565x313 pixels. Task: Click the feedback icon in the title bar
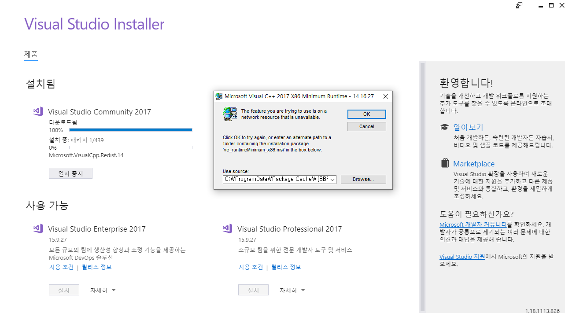pos(520,5)
